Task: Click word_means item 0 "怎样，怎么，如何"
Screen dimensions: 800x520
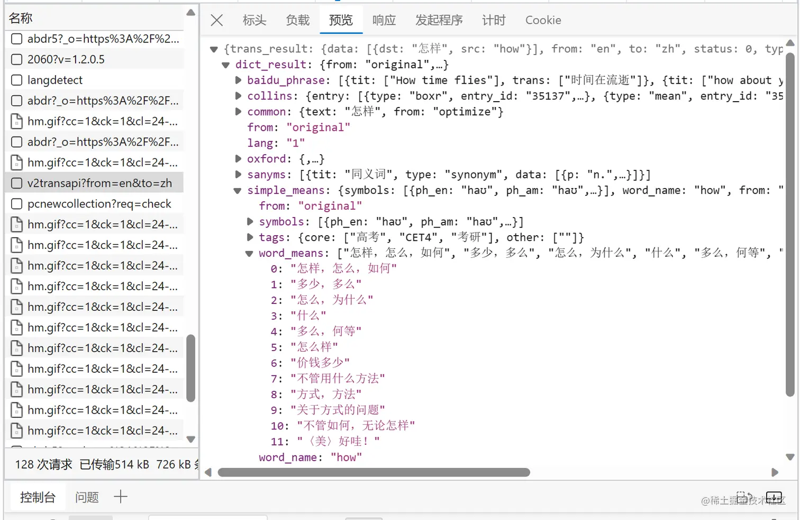Action: click(333, 268)
